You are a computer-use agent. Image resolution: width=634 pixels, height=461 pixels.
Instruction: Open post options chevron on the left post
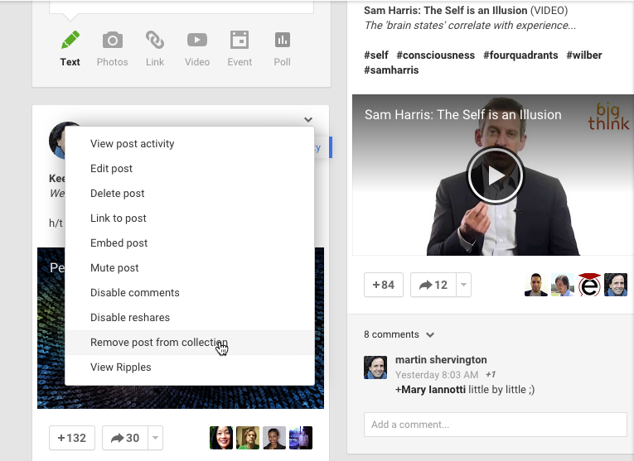coord(308,119)
